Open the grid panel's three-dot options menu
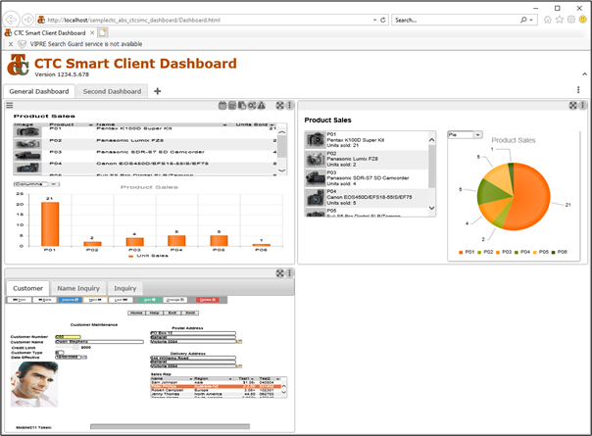 point(289,105)
